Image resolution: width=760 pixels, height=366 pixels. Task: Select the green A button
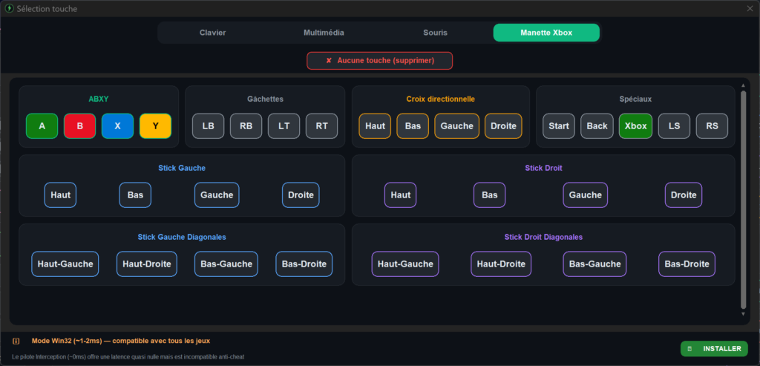pyautogui.click(x=42, y=126)
